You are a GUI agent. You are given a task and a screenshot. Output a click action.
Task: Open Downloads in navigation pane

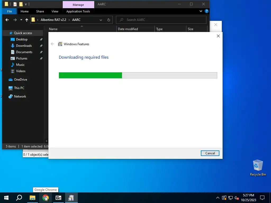24,46
